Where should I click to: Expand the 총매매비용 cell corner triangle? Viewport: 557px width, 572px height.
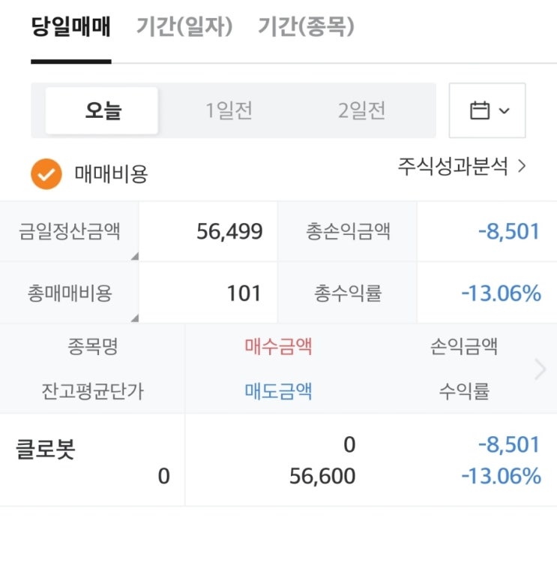(x=134, y=318)
